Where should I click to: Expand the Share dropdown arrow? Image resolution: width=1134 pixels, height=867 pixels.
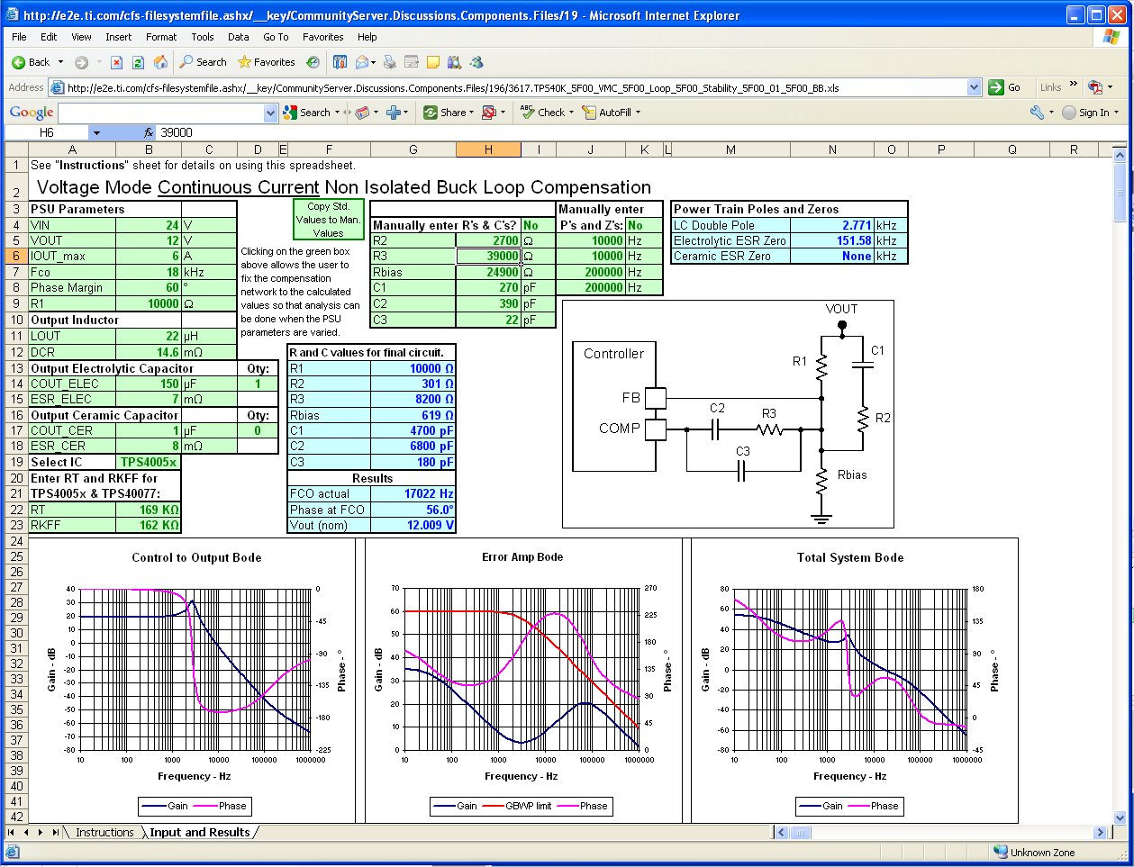472,113
